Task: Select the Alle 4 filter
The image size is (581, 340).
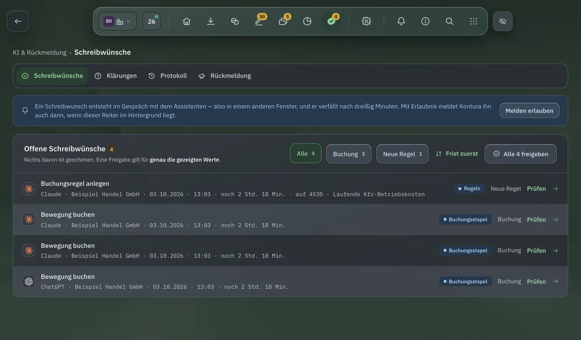Action: coord(306,153)
